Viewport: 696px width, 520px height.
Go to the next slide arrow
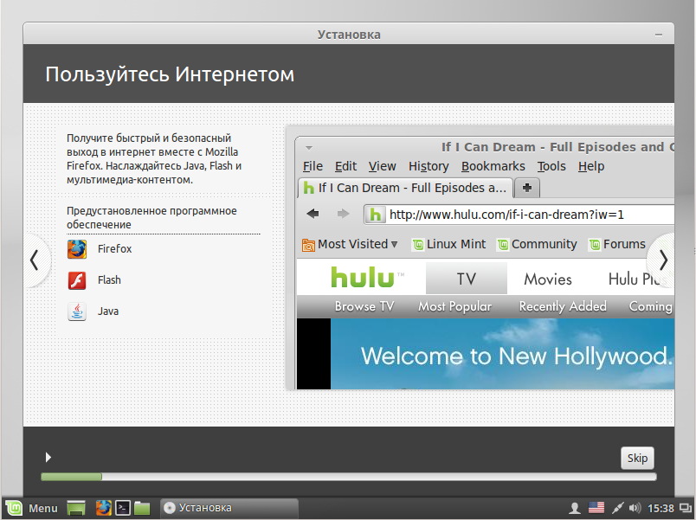(663, 260)
